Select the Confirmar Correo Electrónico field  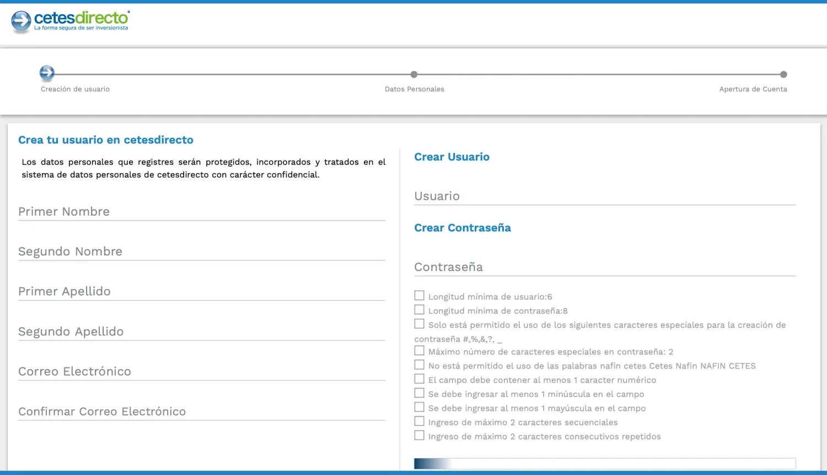[202, 412]
